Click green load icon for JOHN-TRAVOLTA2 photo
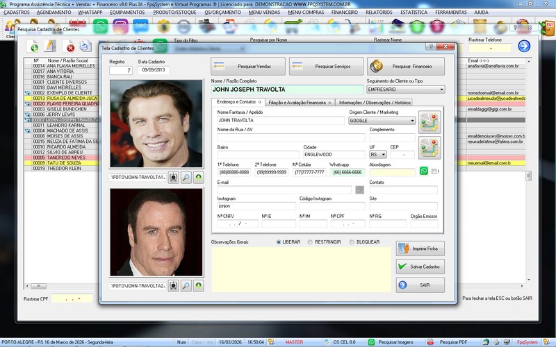556x347 pixels. tap(198, 286)
